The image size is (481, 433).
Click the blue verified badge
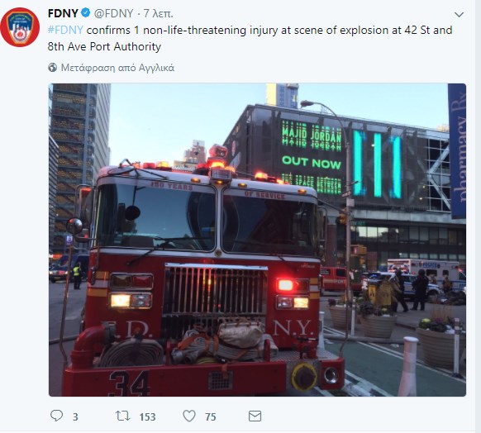coord(85,13)
